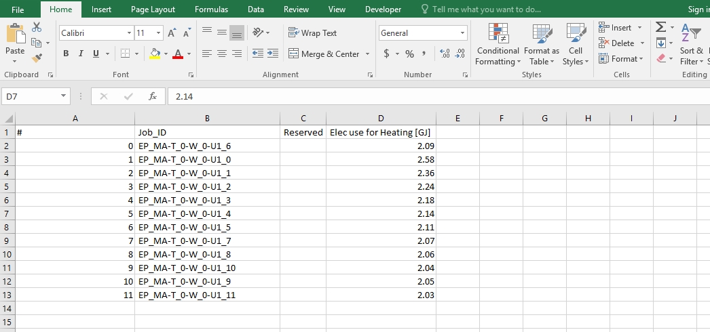Click Wrap Text button
This screenshot has width=710, height=332.
[313, 33]
